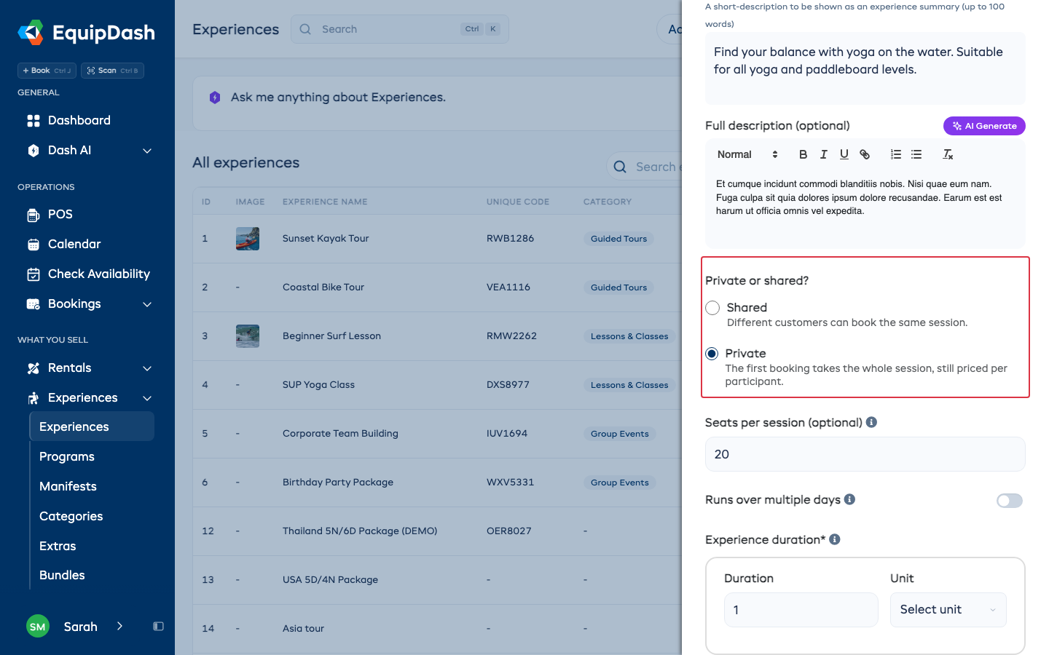Open the Manifests menu item

click(x=68, y=486)
